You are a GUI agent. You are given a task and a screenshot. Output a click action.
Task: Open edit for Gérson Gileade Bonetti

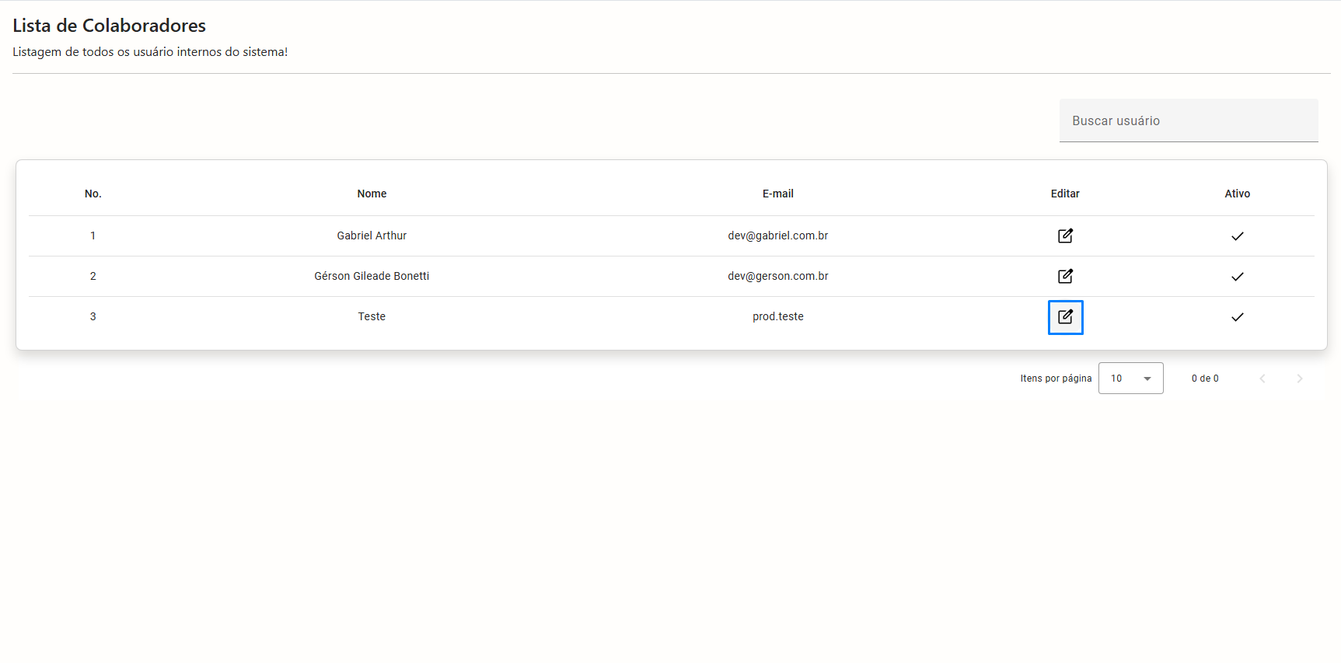pyautogui.click(x=1065, y=276)
